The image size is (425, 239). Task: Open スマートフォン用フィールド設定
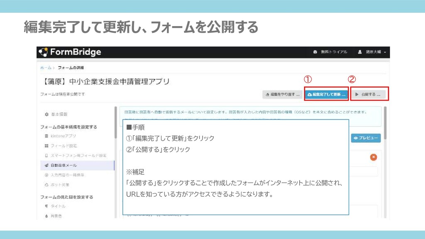(78, 156)
